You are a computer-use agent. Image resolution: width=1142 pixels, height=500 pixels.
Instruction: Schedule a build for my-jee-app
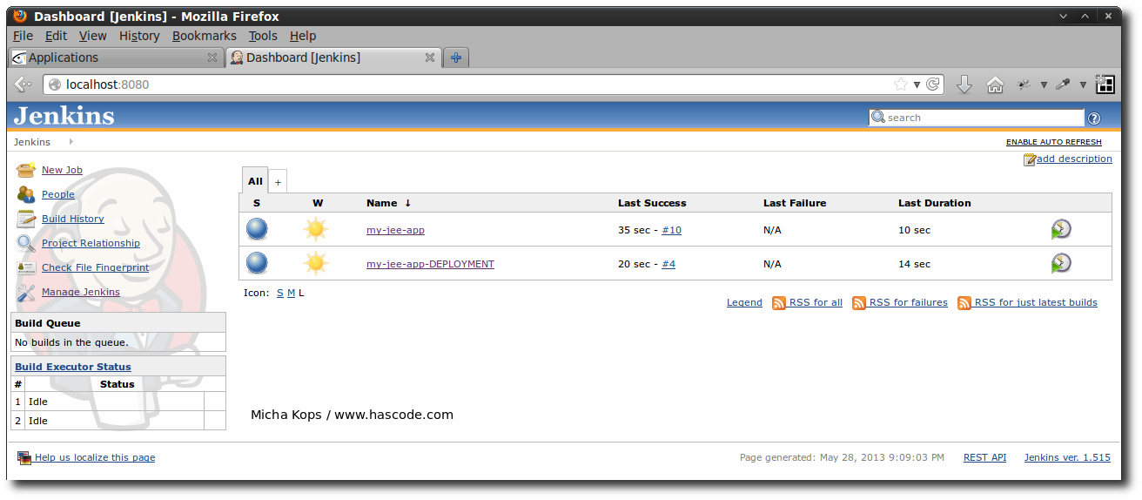coord(1060,230)
